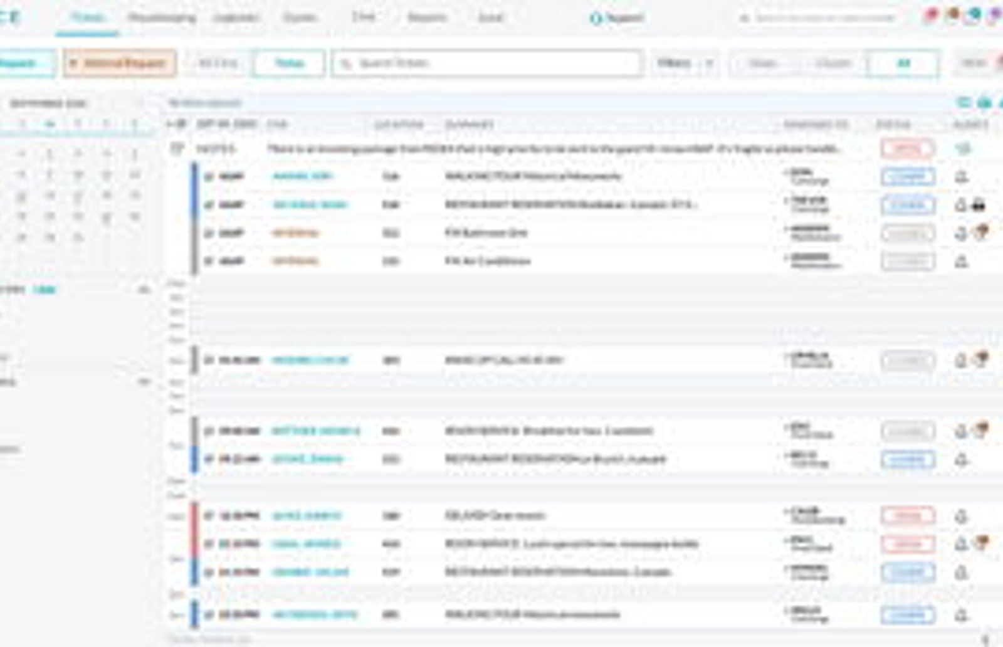The height and width of the screenshot is (647, 1003).
Task: Show All tickets
Action: point(903,63)
